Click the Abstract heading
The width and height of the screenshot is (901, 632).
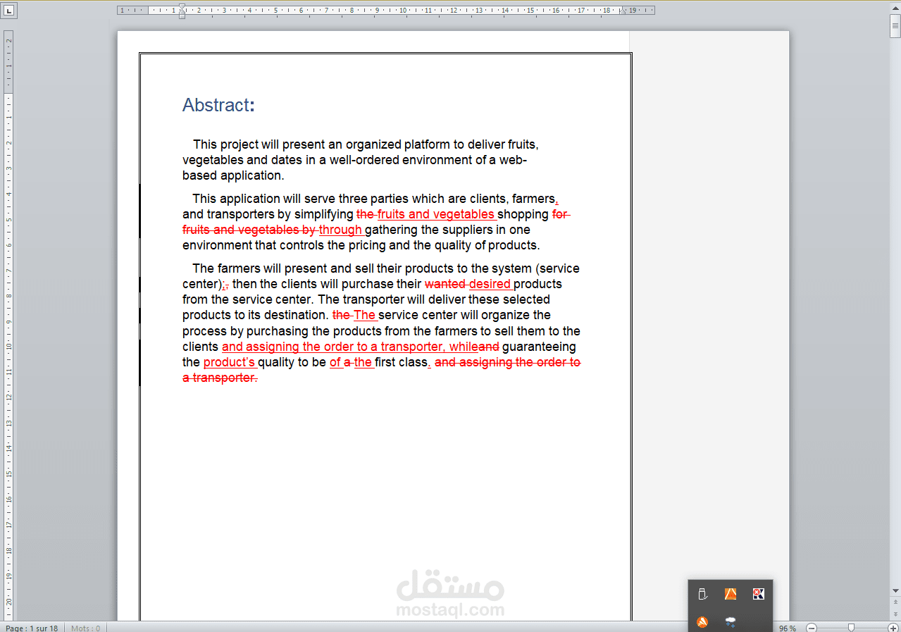[218, 105]
